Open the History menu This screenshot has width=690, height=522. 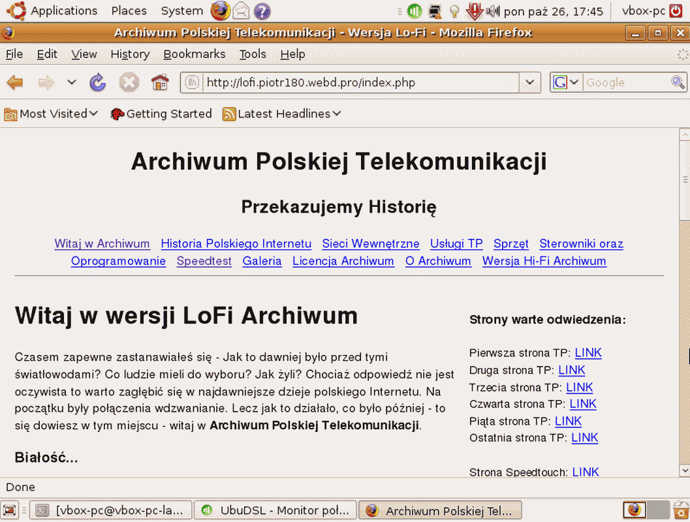131,54
